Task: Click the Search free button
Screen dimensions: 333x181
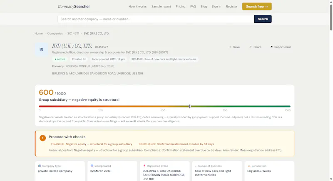Action: click(x=257, y=7)
